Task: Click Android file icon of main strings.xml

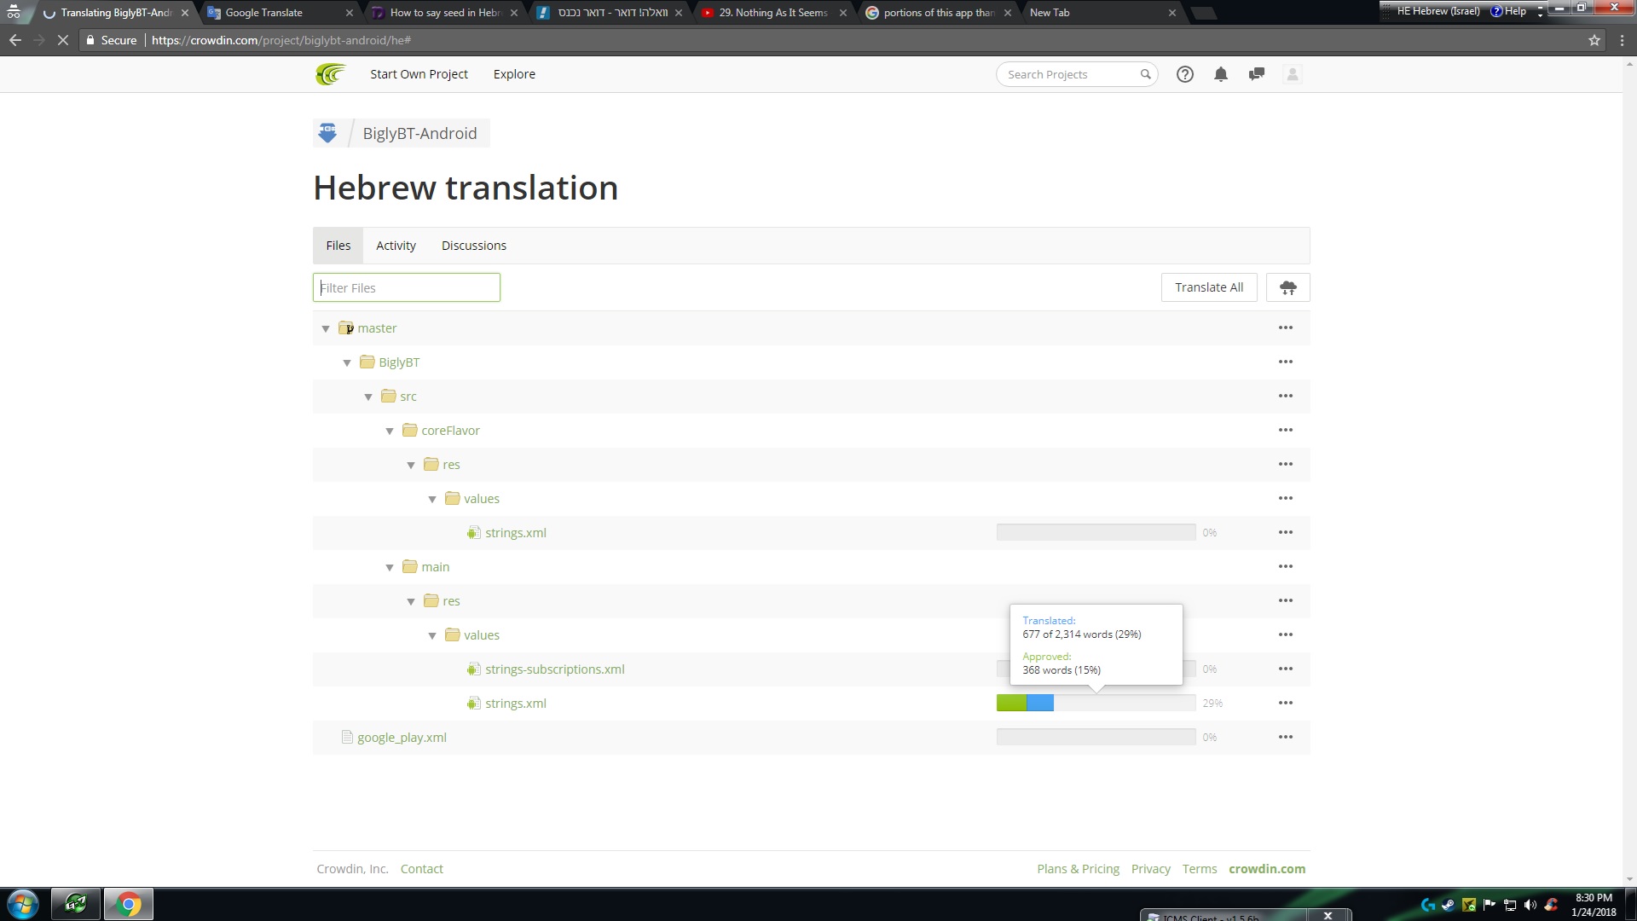Action: pos(473,704)
